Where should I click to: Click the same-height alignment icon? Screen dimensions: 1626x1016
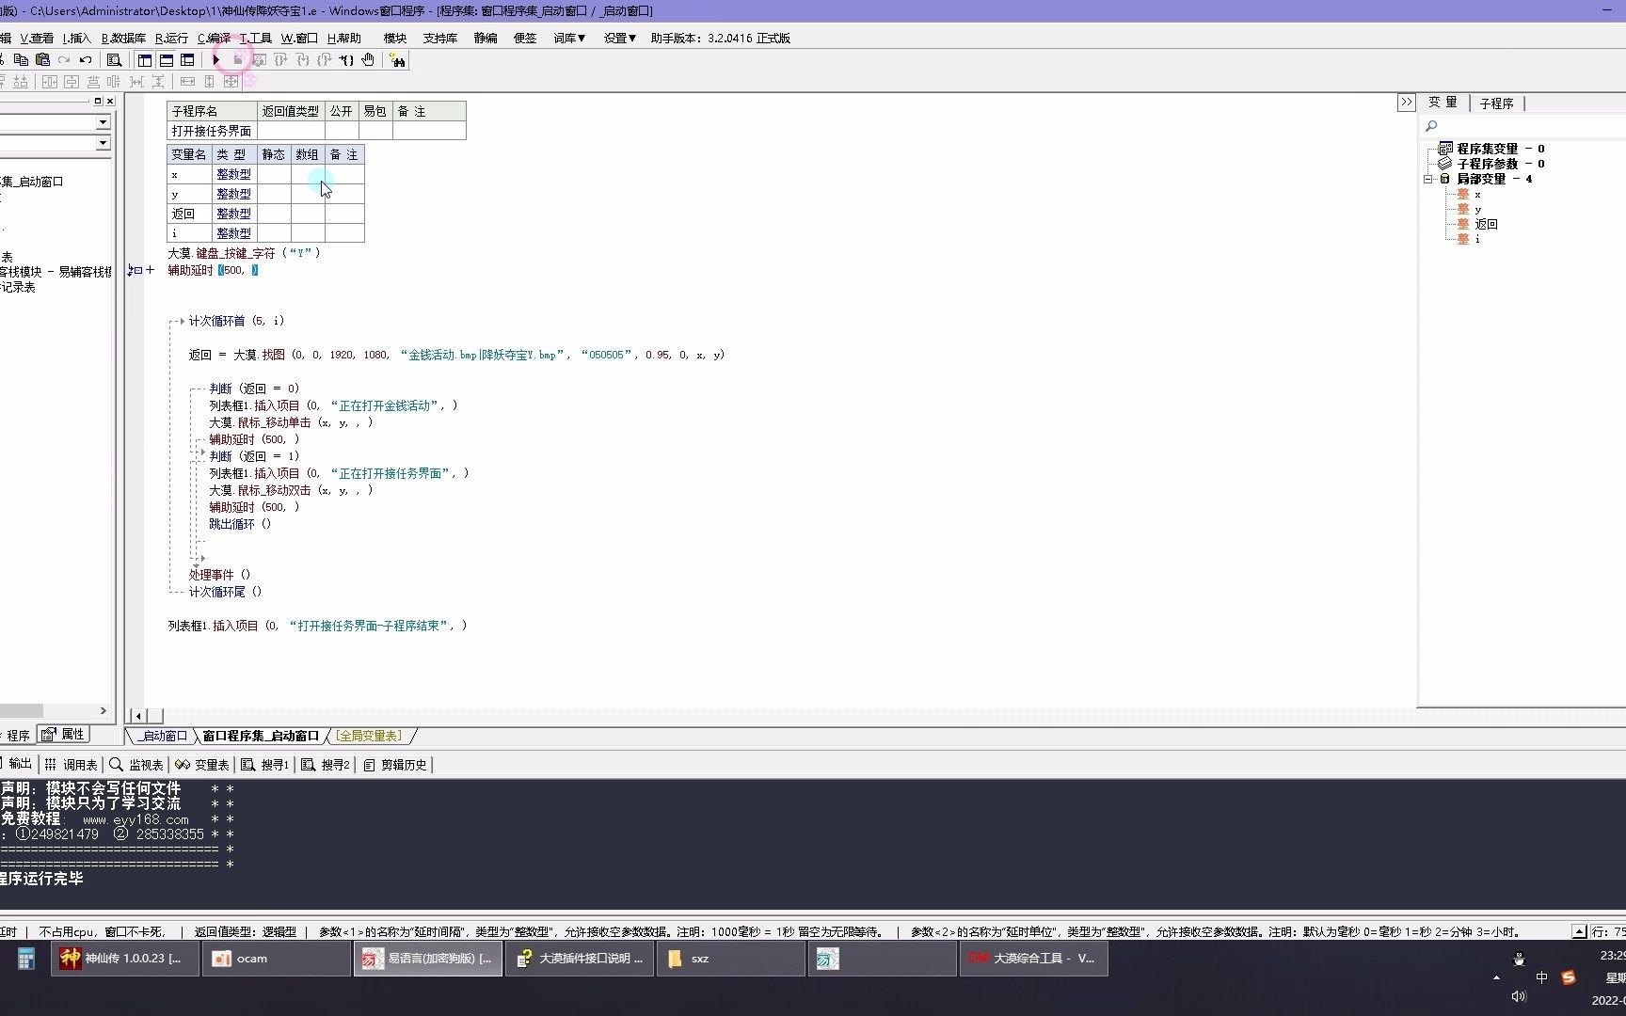(209, 82)
